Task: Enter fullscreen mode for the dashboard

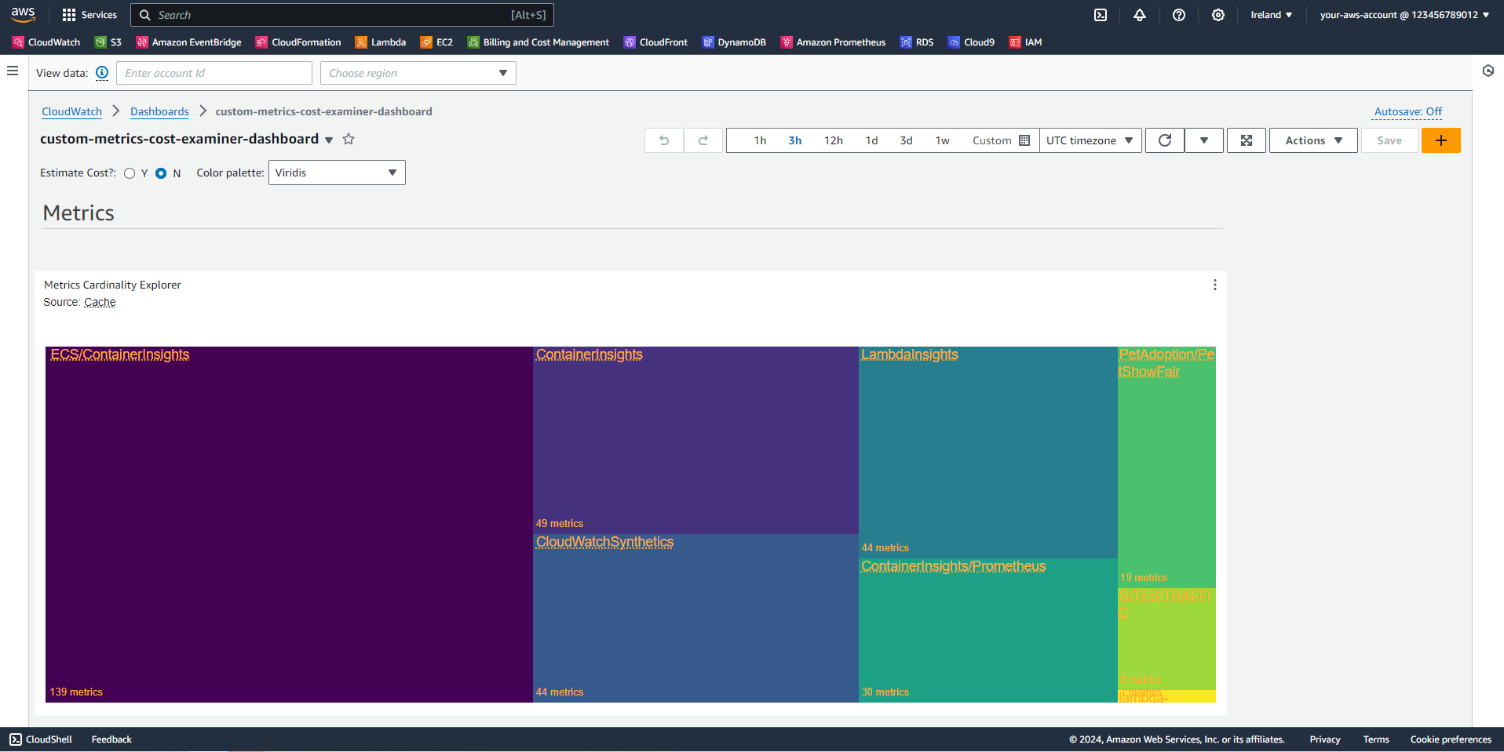Action: coord(1246,140)
